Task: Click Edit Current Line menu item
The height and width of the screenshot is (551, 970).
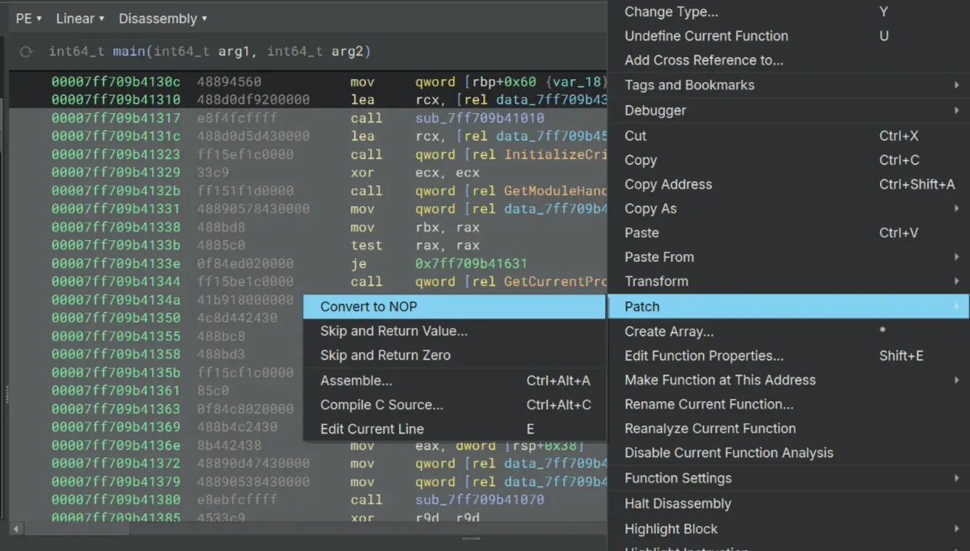Action: (372, 429)
